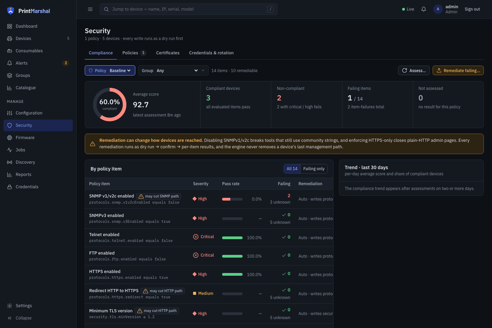Switch to the Compliance tab
The height and width of the screenshot is (328, 492).
[x=101, y=53]
